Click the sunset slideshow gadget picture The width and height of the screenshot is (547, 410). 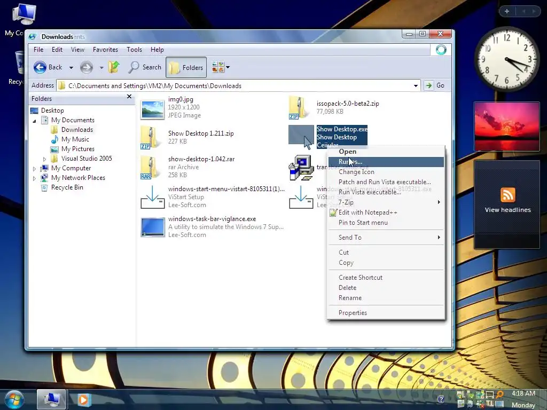point(507,127)
